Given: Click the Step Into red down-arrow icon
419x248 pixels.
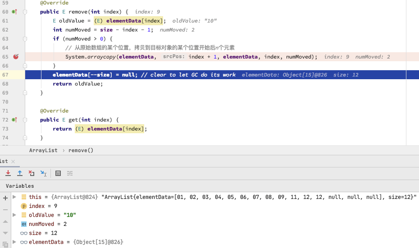Looking at the screenshot, I should 8,173.
